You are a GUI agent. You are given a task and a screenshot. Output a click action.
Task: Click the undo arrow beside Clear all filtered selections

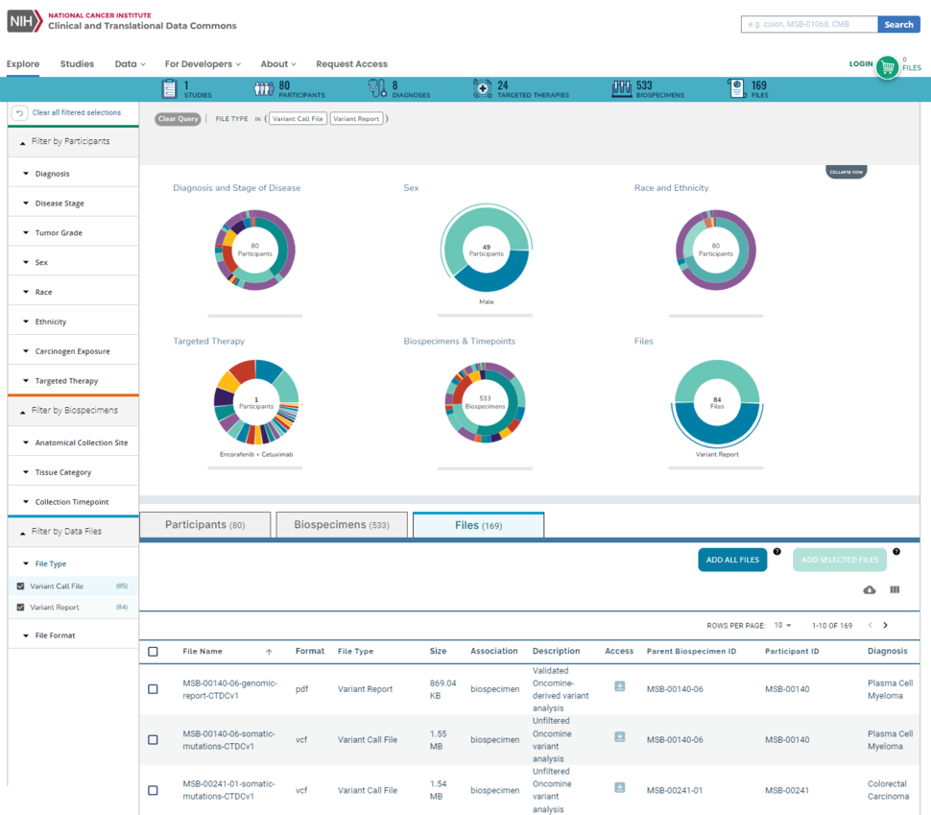19,112
